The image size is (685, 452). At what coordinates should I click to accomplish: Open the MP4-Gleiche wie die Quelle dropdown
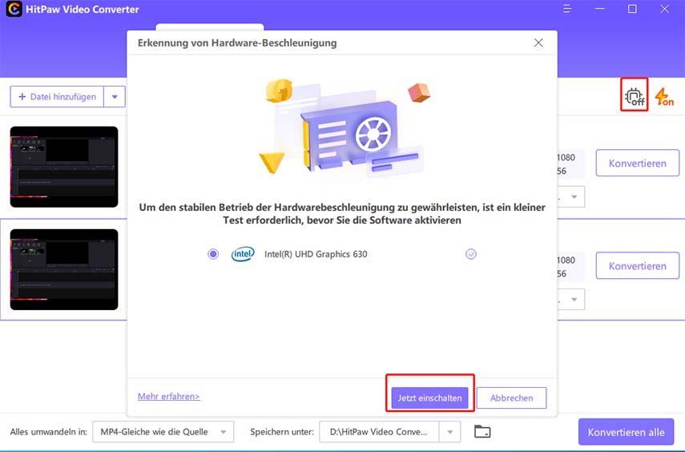[x=163, y=432]
